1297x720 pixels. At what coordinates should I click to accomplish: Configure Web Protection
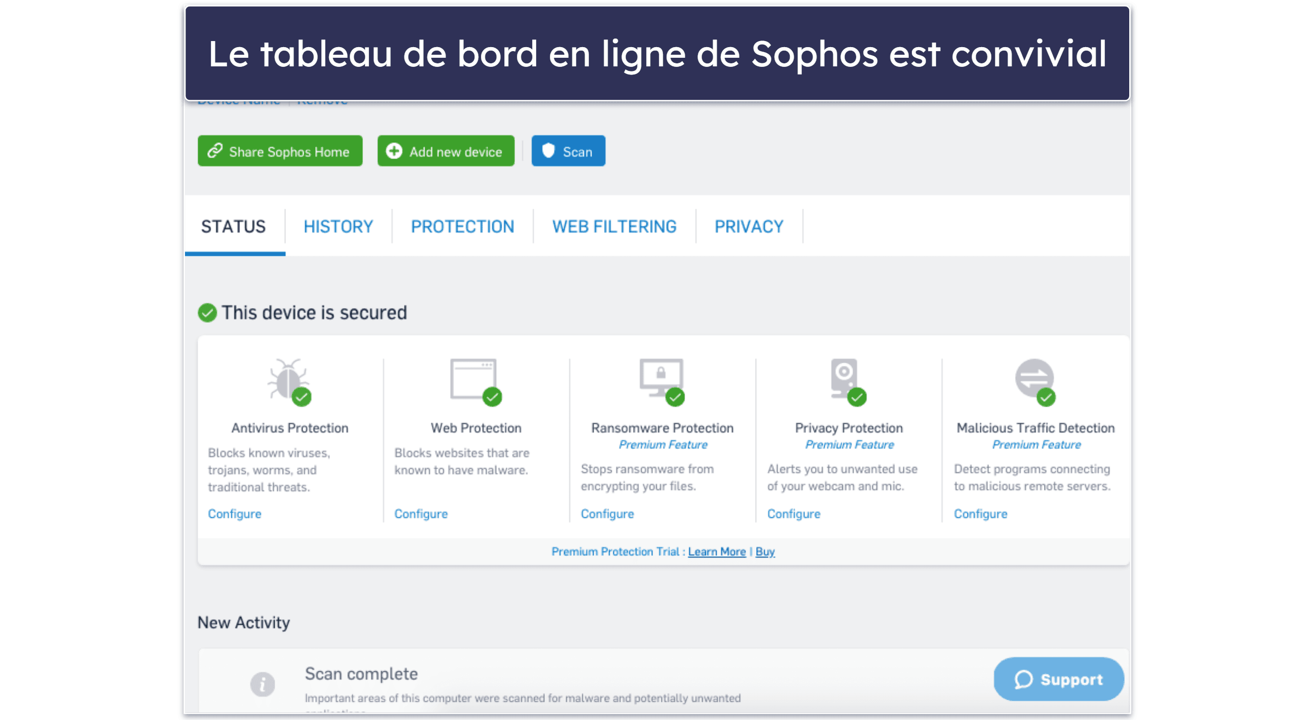coord(421,513)
